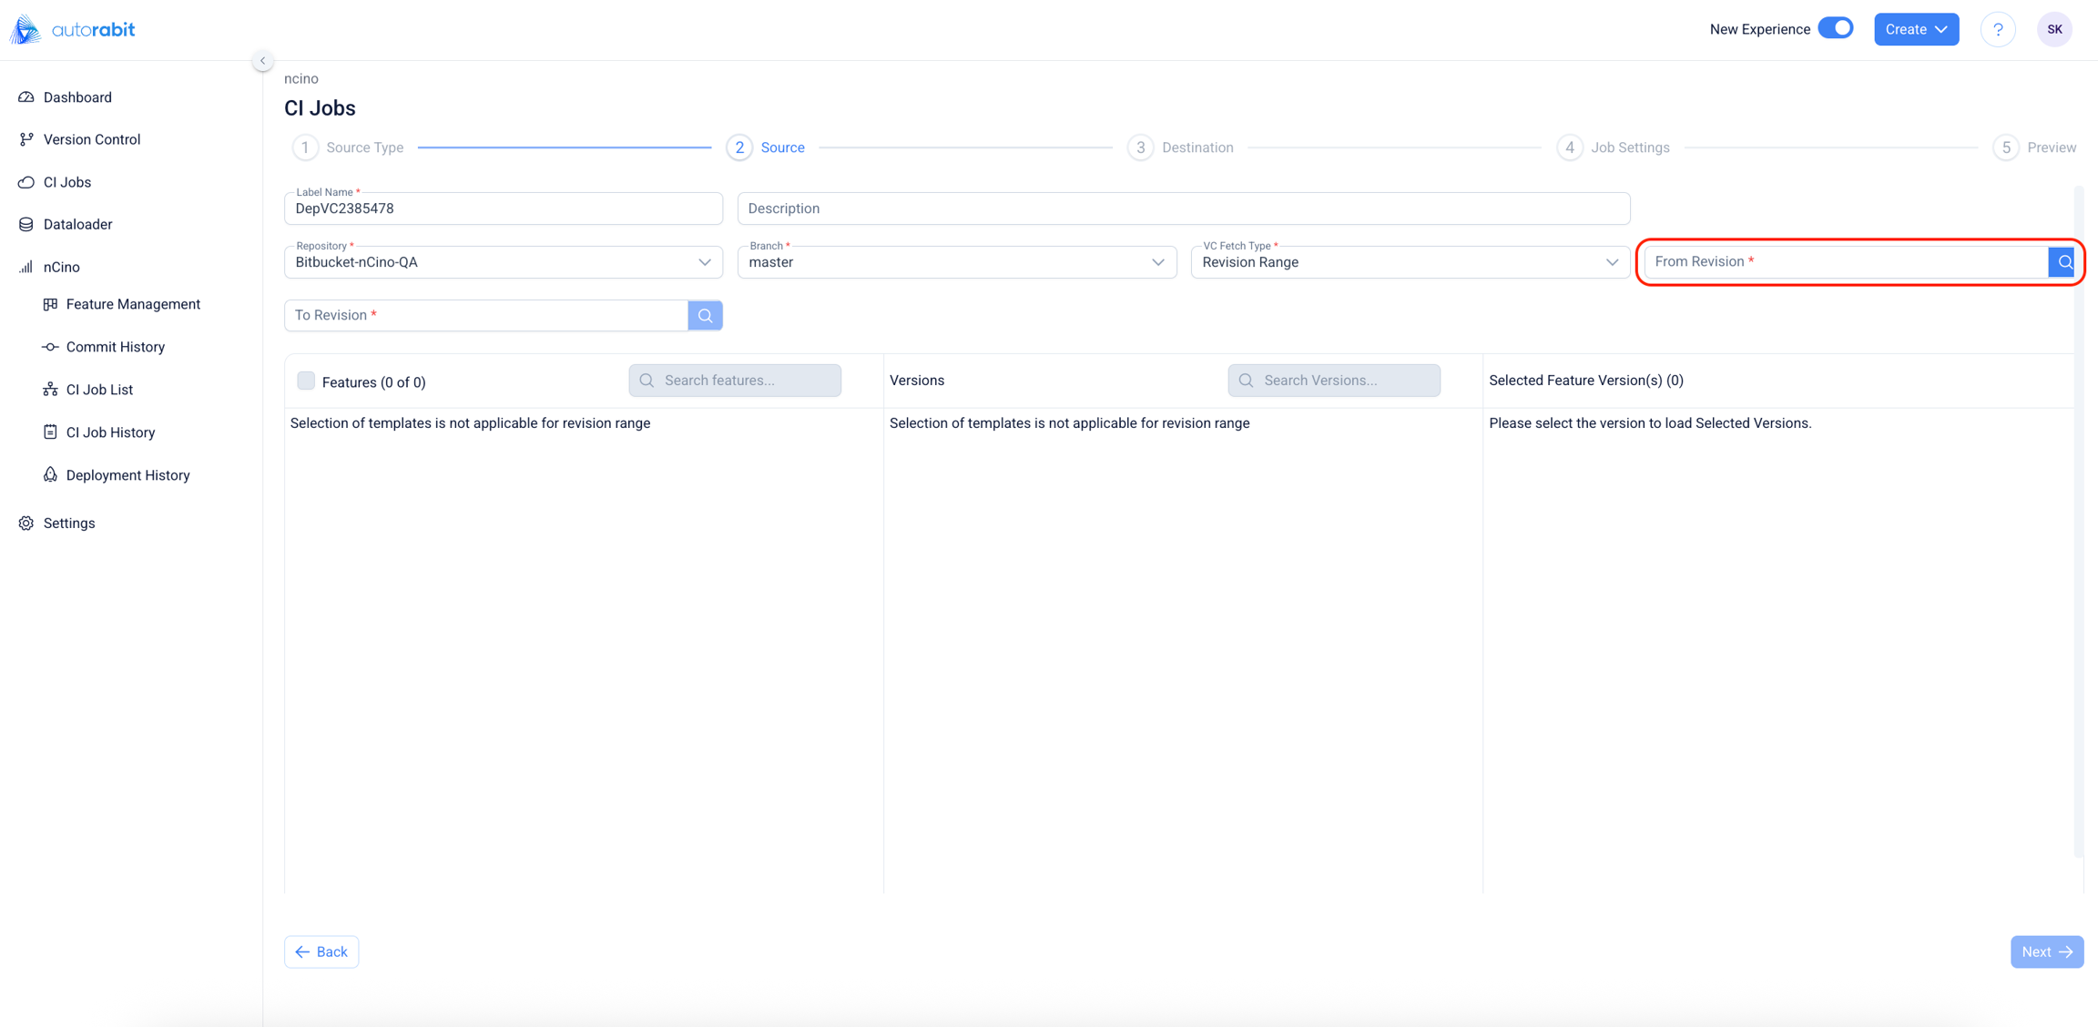Open Version Control from sidebar
The image size is (2098, 1027).
(x=91, y=139)
